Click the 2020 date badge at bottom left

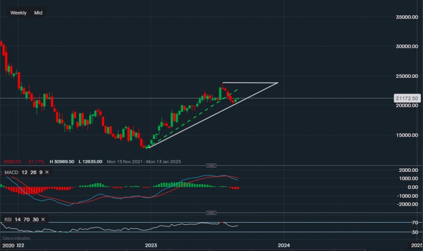pyautogui.click(x=8, y=245)
